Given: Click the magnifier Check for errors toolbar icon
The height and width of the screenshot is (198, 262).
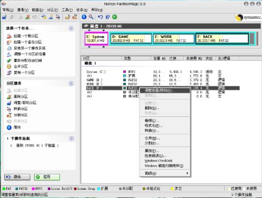Looking at the screenshot, I should (91, 17).
